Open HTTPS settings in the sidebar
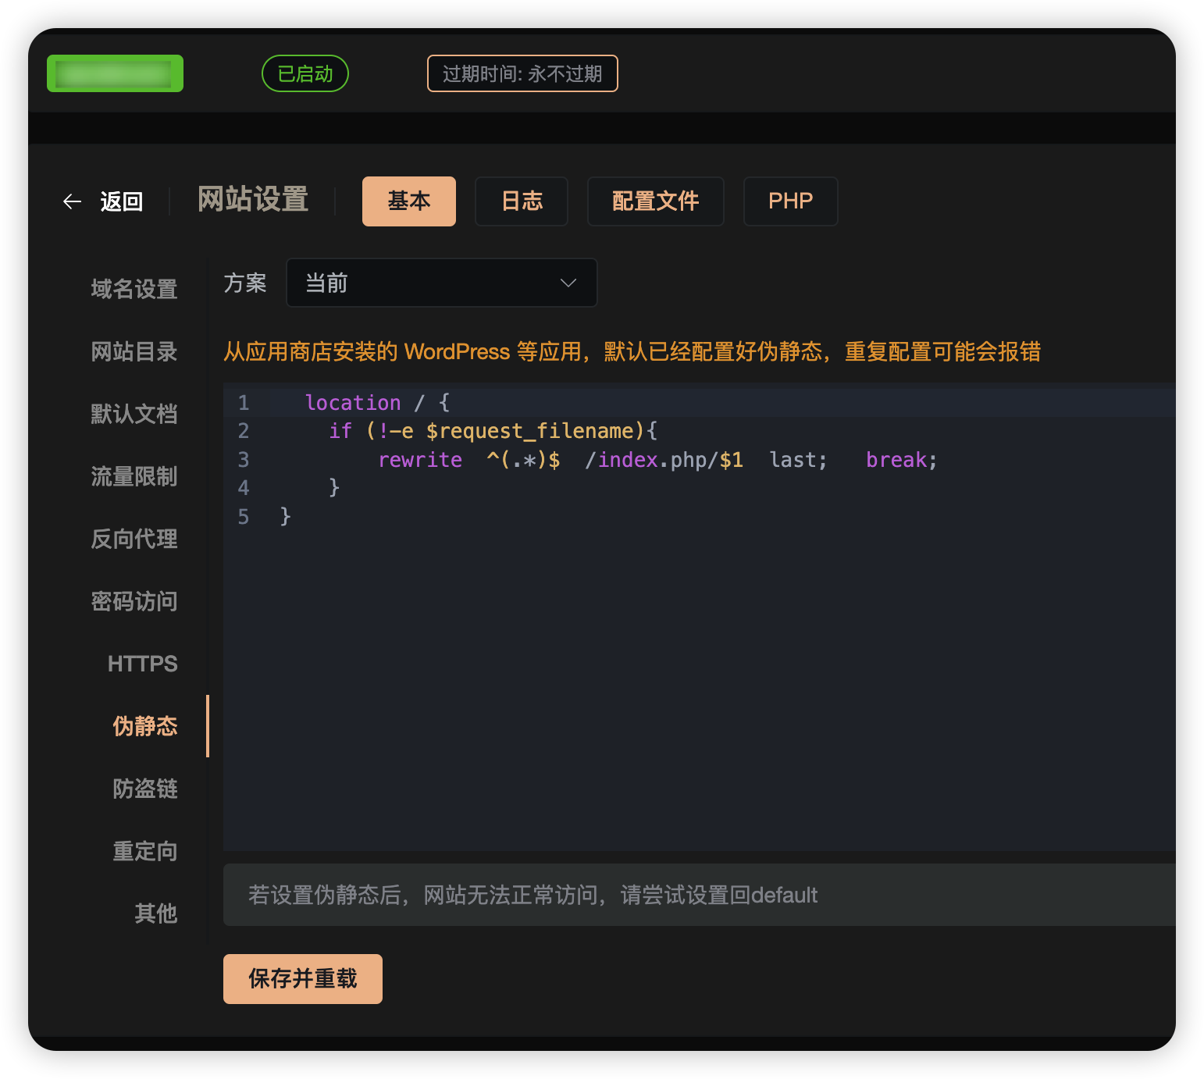This screenshot has height=1079, width=1204. coord(143,664)
